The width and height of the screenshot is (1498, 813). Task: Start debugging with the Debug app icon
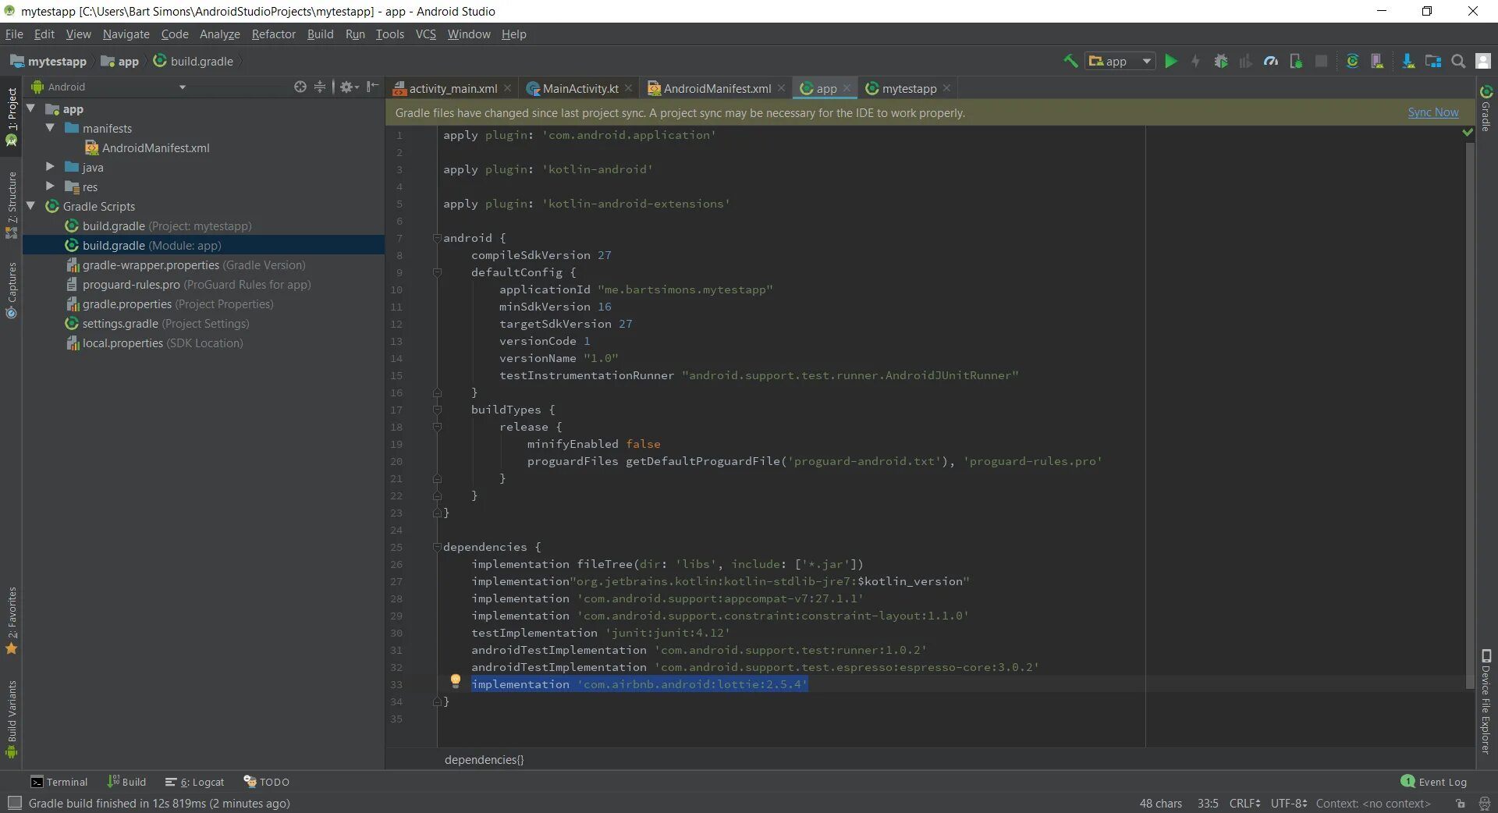coord(1221,61)
